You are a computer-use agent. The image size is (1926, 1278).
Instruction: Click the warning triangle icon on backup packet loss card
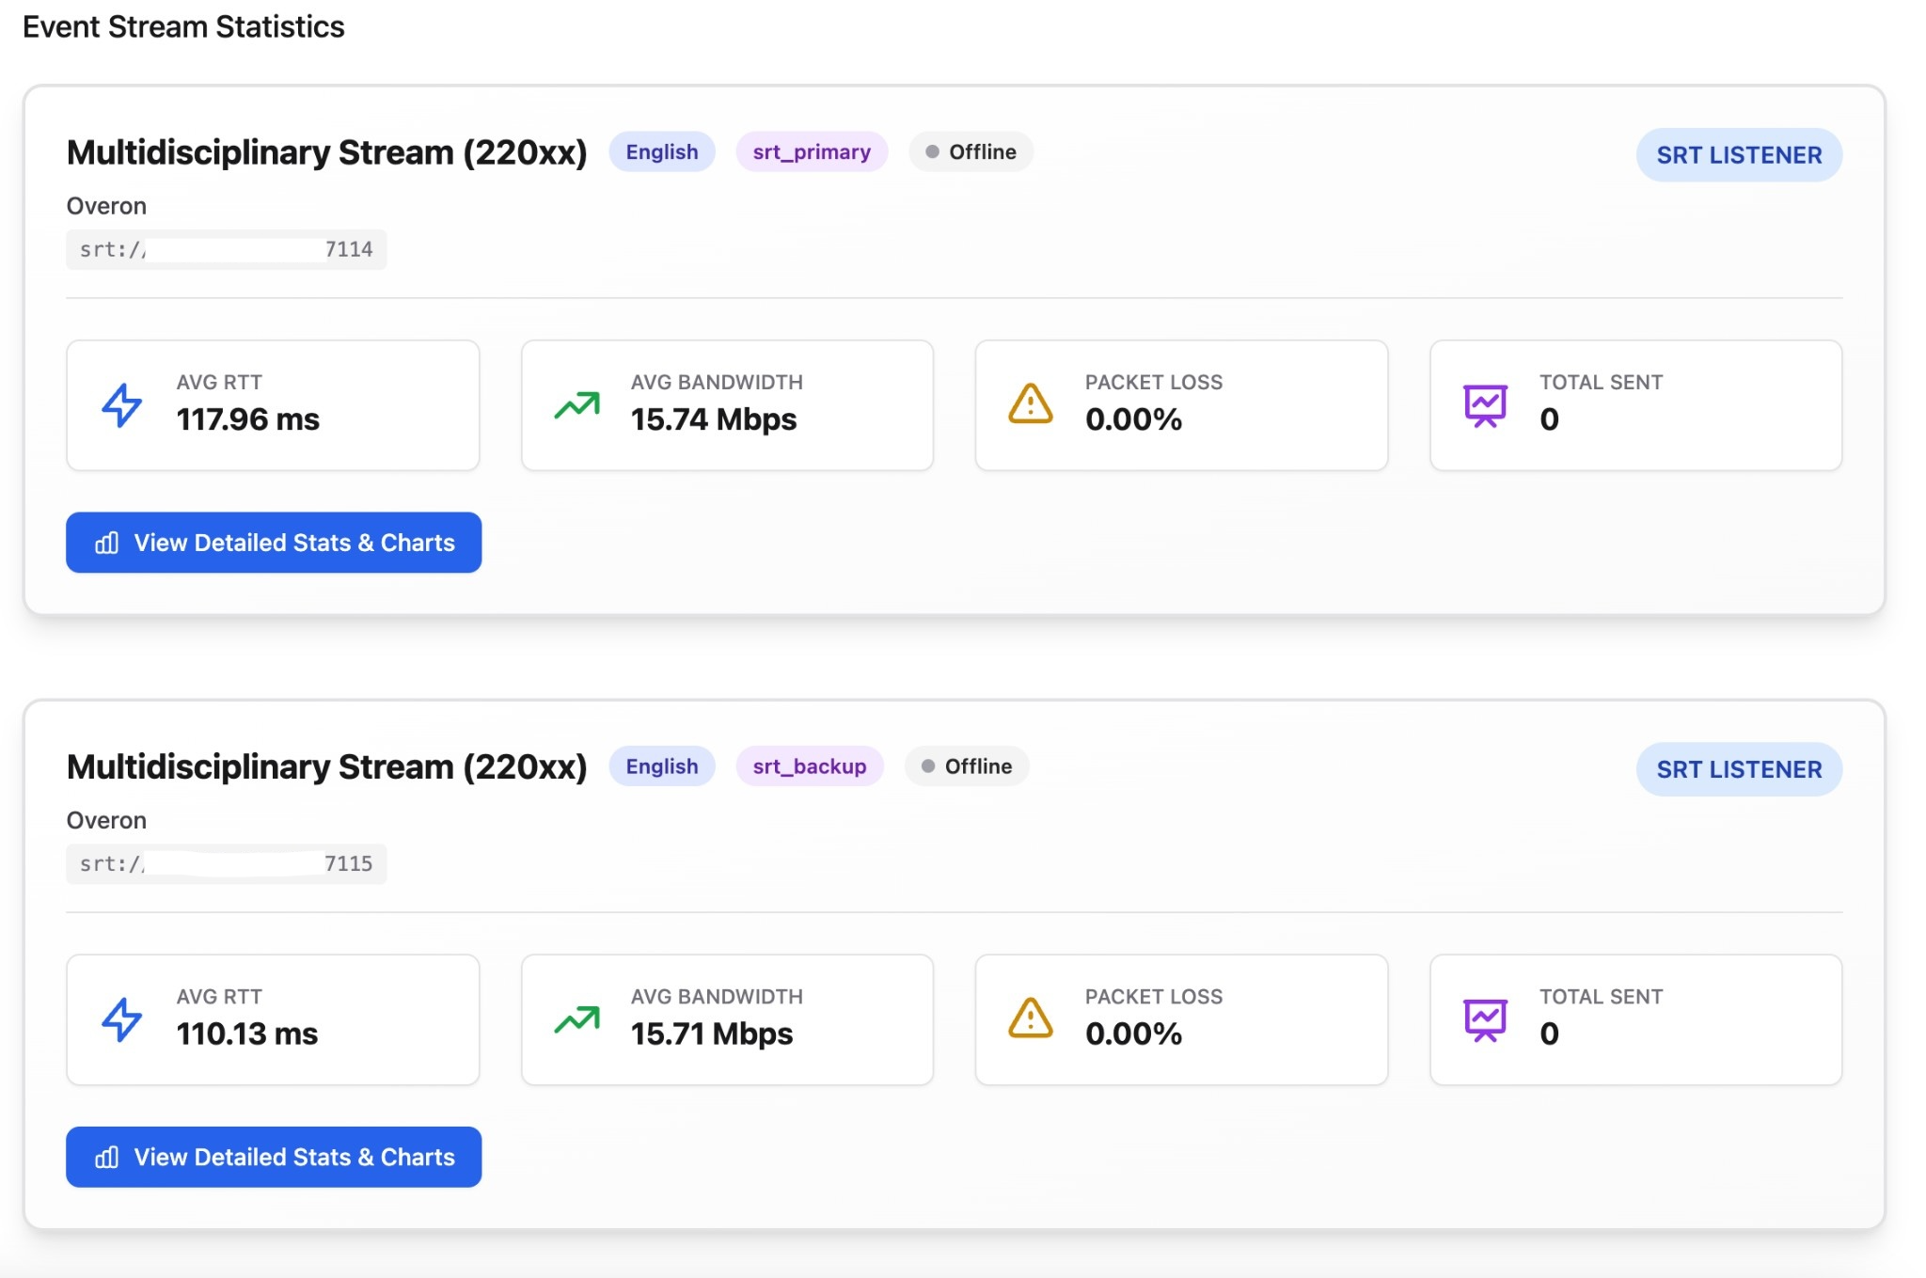[1032, 1018]
